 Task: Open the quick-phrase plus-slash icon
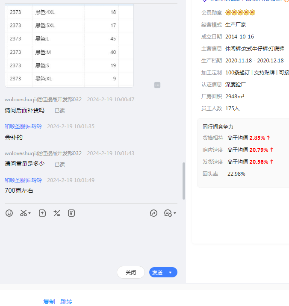pyautogui.click(x=57, y=213)
